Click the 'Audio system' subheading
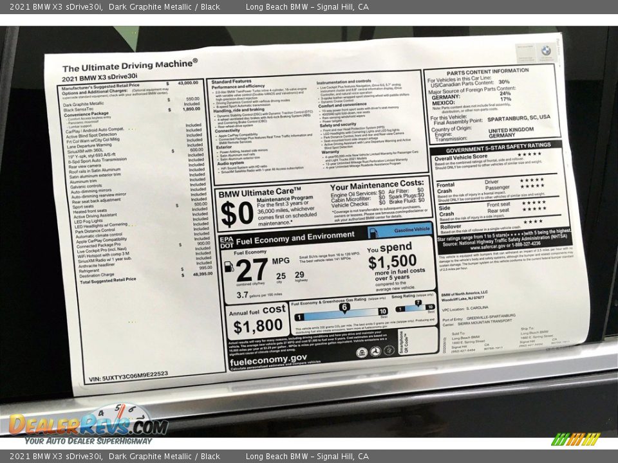The image size is (618, 463). click(230, 163)
